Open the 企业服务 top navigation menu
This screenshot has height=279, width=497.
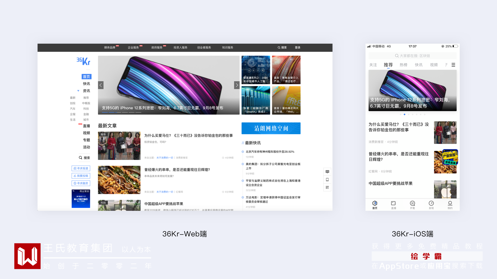133,48
